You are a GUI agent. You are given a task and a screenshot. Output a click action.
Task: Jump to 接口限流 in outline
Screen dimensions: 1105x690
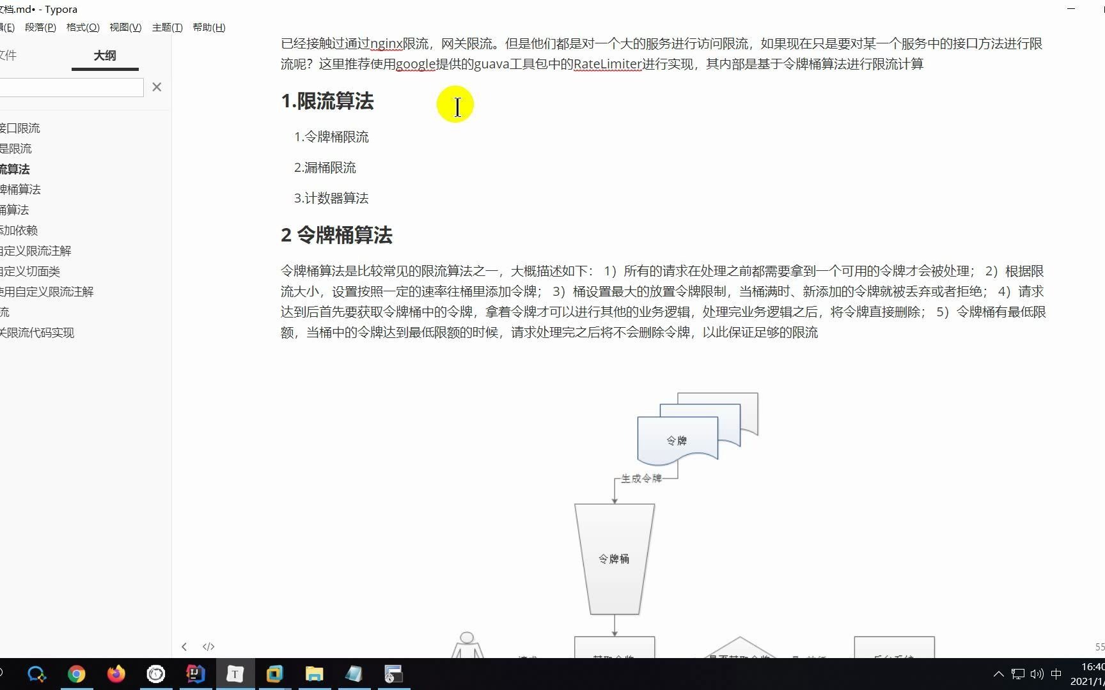tap(20, 128)
